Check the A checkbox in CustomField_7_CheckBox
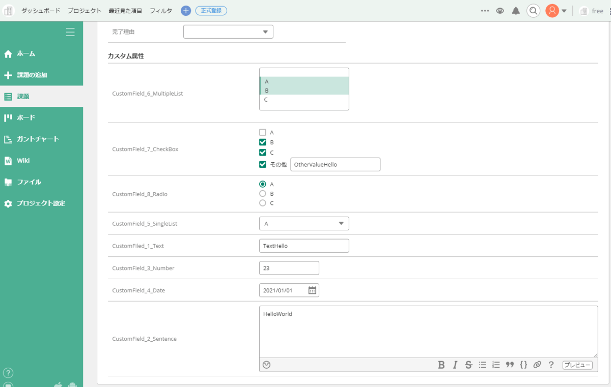 [263, 132]
